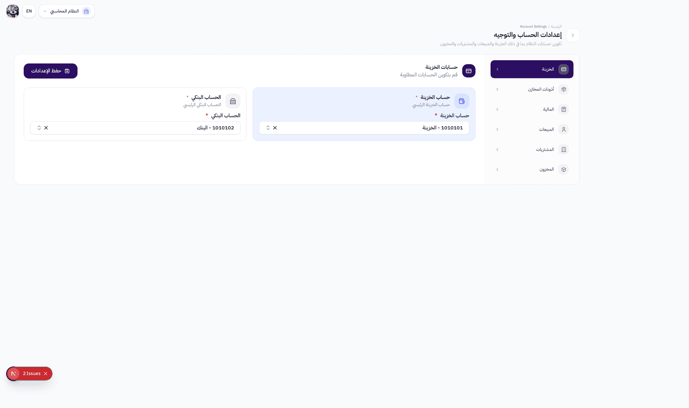The width and height of the screenshot is (689, 408).
Task: Click the inventory cube icon beside المخزون
Action: point(564,169)
